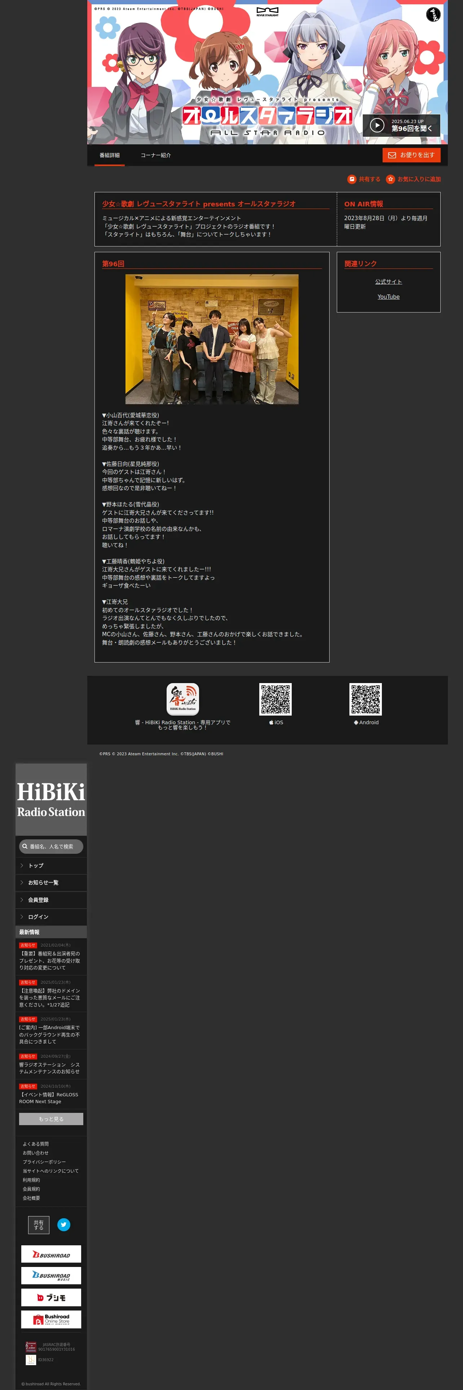Click the chevron beside 会員登録
This screenshot has height=1390, width=463.
click(x=22, y=900)
